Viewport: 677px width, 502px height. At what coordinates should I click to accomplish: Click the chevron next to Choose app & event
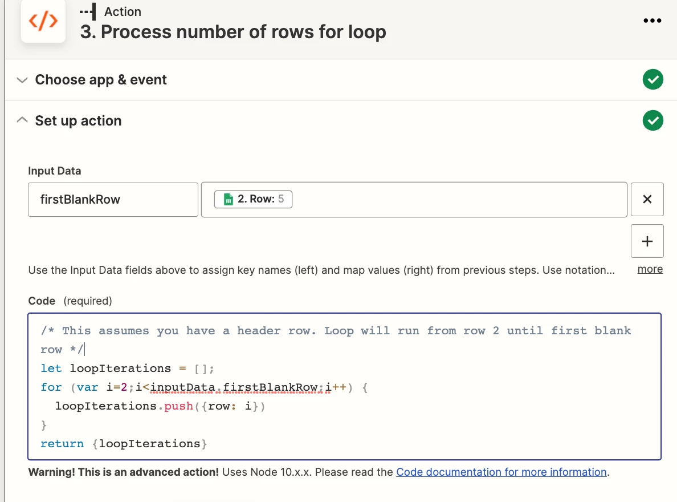22,80
